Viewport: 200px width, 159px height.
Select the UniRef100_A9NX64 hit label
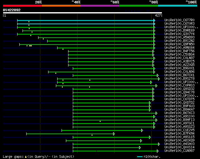pyautogui.click(x=179, y=48)
